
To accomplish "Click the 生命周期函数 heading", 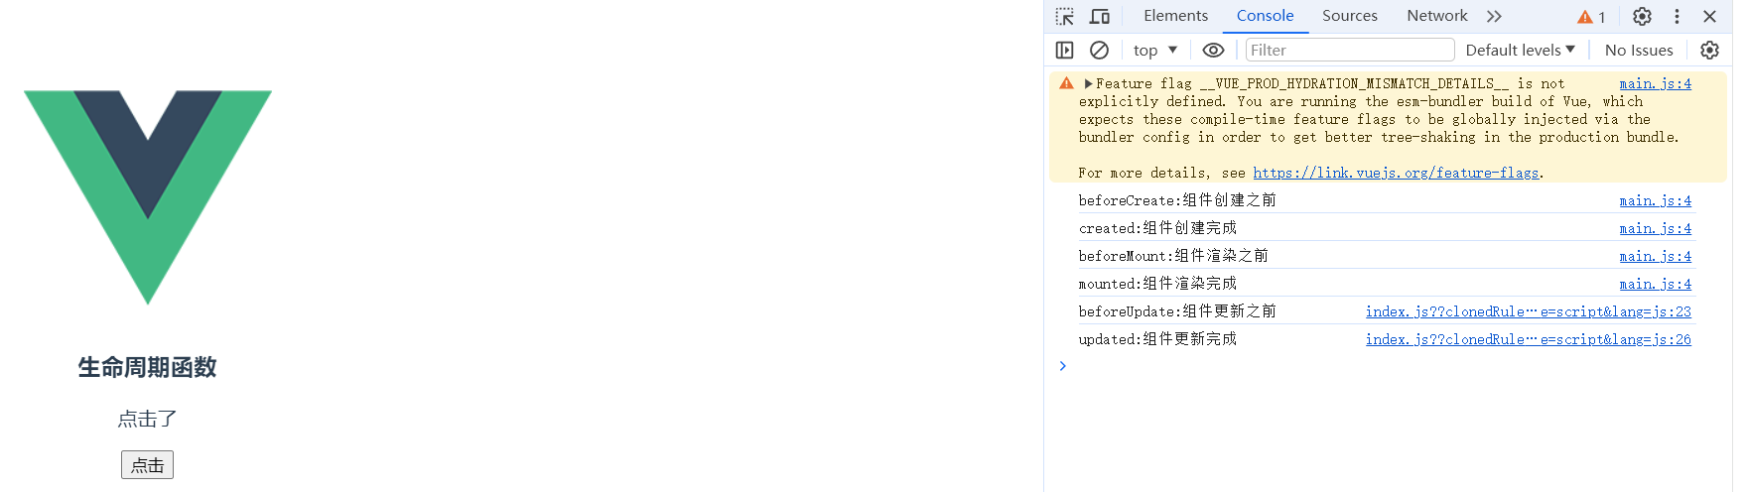I will (147, 368).
